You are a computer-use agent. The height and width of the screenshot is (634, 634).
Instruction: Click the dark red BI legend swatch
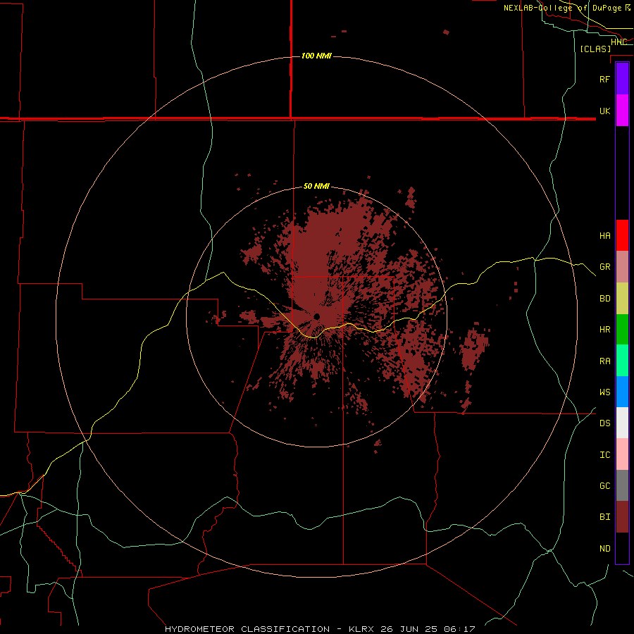click(x=622, y=517)
